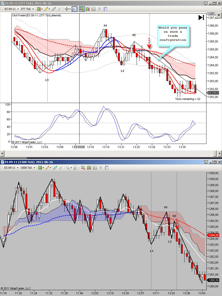Click the red price marker 1264,28

(x=213, y=235)
